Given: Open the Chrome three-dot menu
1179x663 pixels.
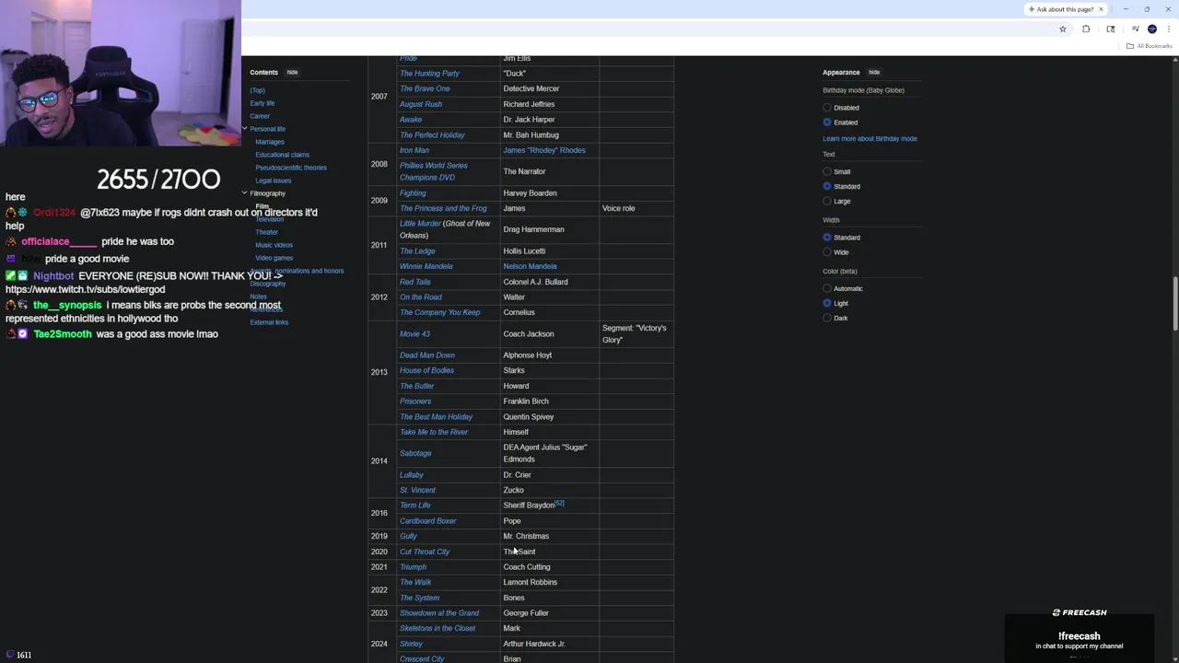Looking at the screenshot, I should pos(1169,29).
